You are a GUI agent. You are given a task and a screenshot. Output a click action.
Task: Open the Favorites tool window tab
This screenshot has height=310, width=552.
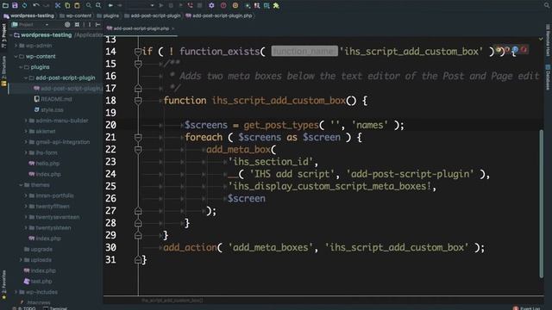(x=3, y=285)
